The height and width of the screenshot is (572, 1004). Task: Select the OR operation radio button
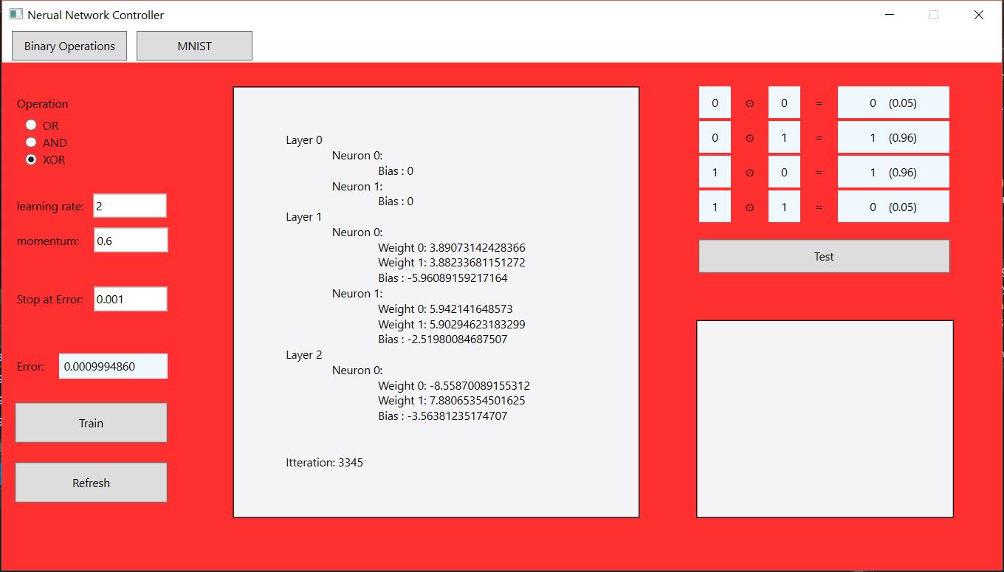tap(31, 125)
